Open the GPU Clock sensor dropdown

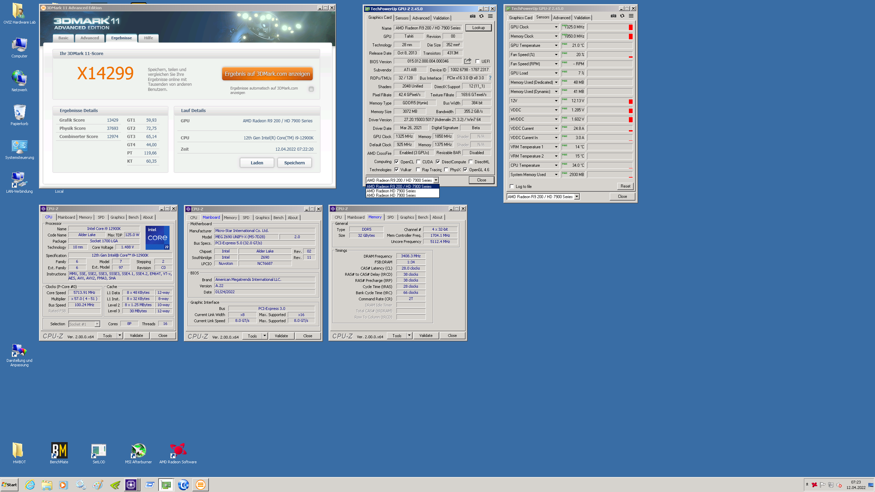(556, 27)
